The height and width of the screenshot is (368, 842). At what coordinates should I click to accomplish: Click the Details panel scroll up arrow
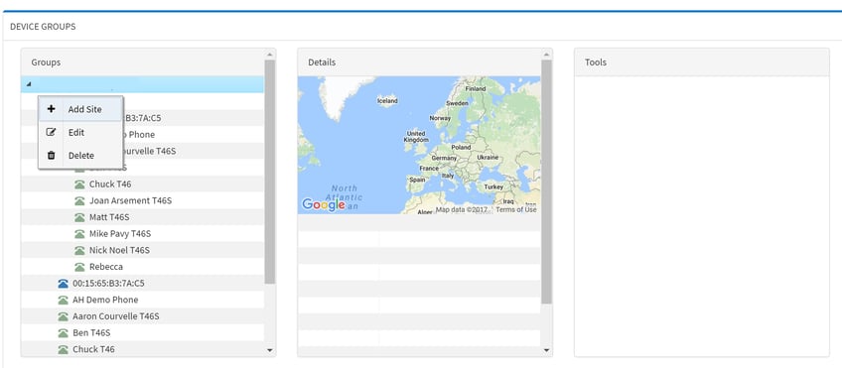547,55
